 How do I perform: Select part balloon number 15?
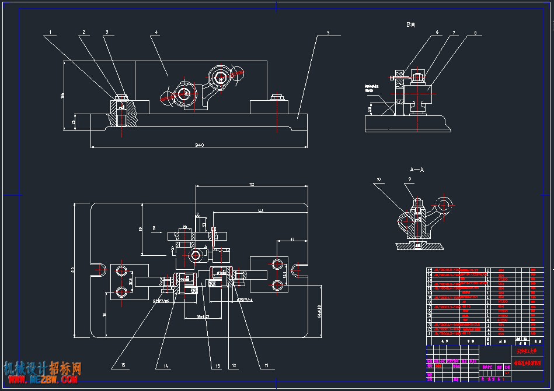[x=123, y=365]
